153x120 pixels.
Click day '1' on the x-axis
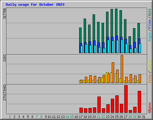[x=10, y=117]
